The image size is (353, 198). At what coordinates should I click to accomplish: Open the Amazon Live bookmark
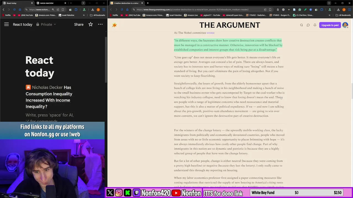pos(191,15)
